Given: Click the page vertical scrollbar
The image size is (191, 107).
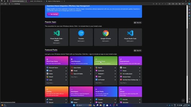Looking at the screenshot, I should click(x=187, y=52).
